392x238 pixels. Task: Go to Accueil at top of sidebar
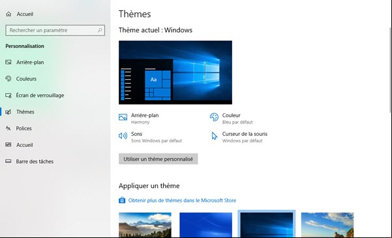click(25, 14)
